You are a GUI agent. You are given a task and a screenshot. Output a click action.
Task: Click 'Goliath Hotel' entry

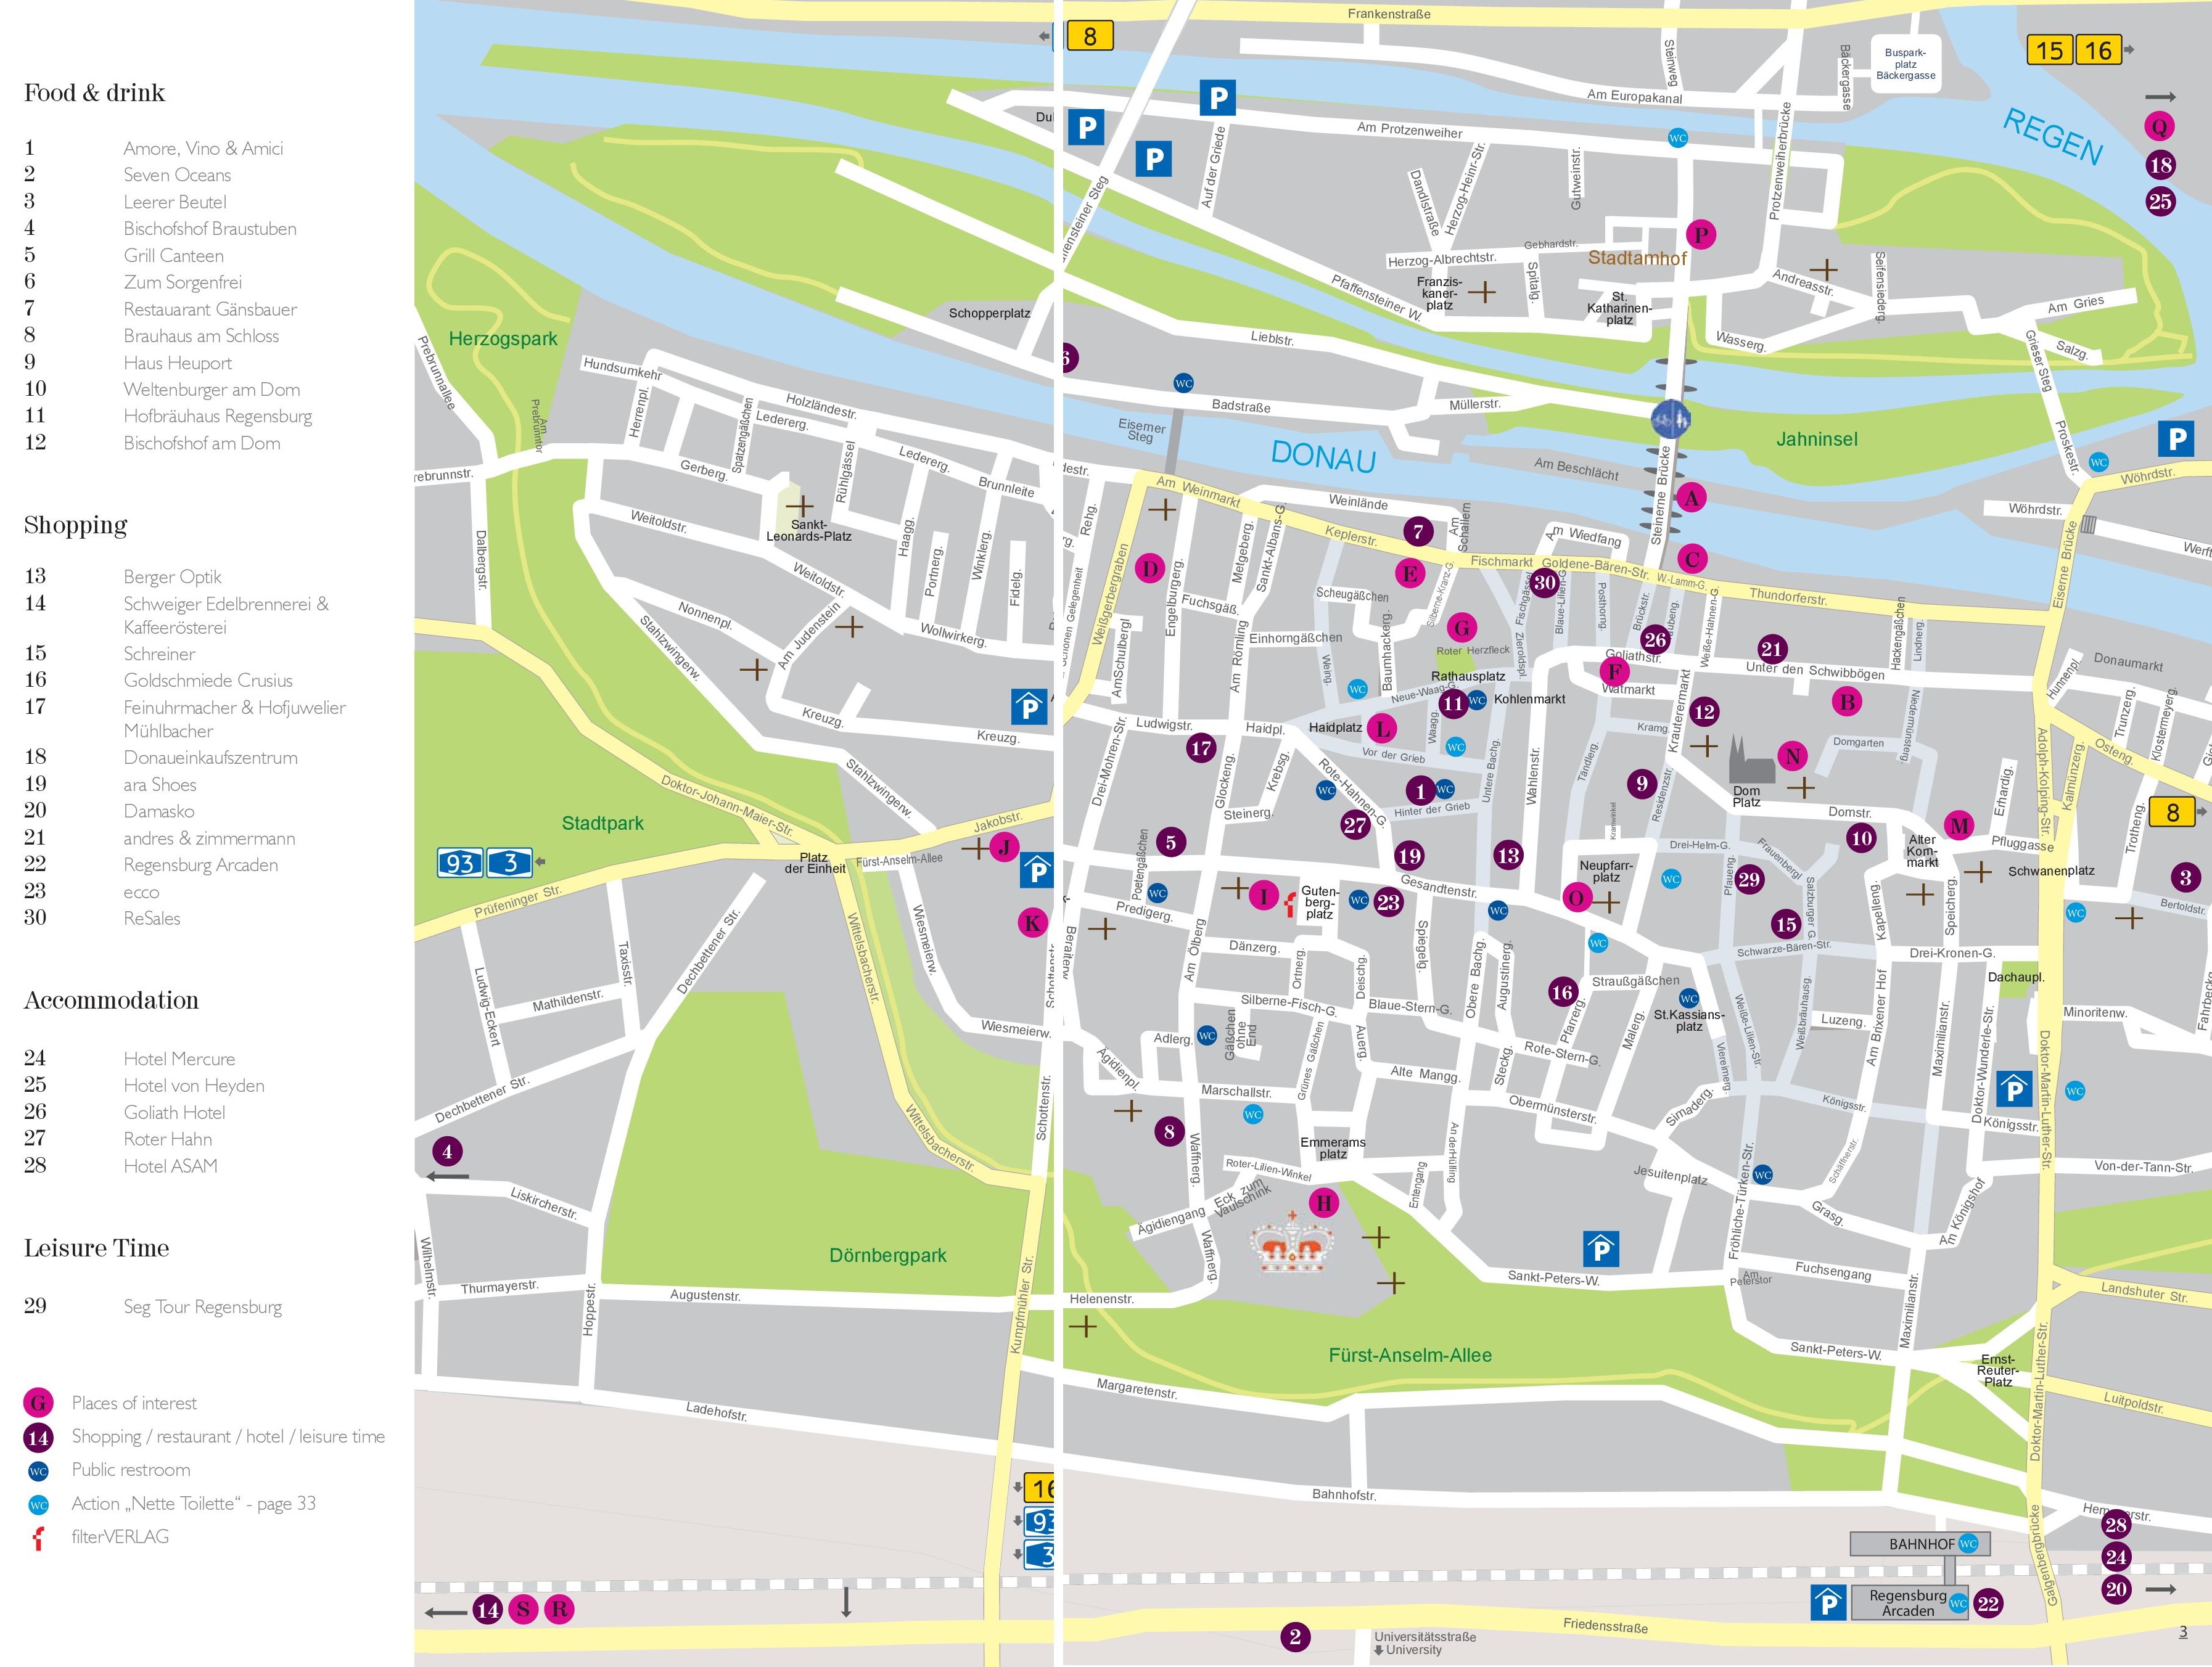pos(174,1113)
